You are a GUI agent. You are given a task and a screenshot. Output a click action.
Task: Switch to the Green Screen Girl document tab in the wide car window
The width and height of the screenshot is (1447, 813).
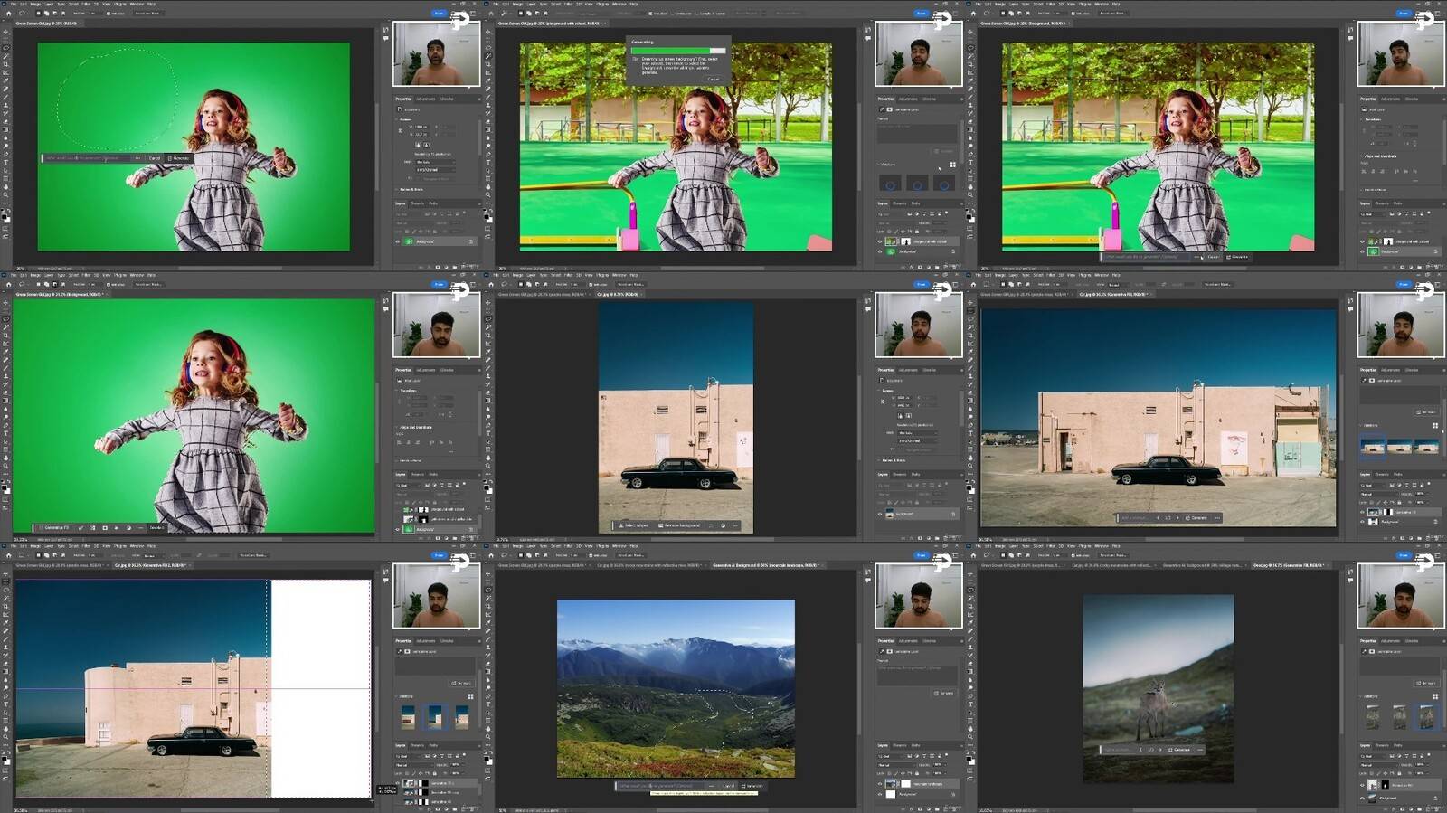pos(1024,294)
